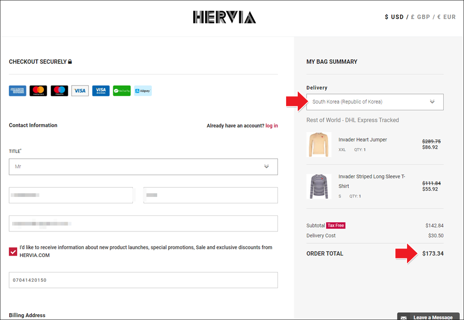Click the blue Visa Electron icon

click(101, 91)
